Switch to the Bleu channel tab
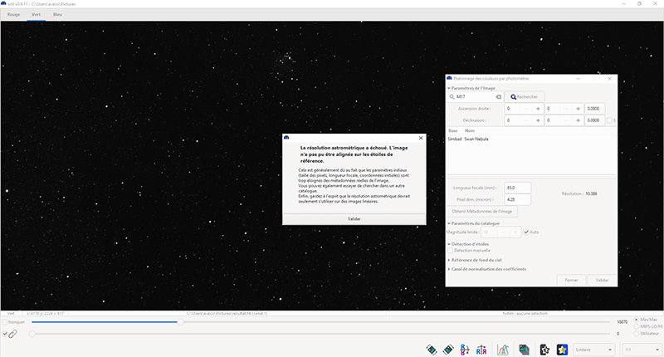The height and width of the screenshot is (357, 664). coord(57,14)
